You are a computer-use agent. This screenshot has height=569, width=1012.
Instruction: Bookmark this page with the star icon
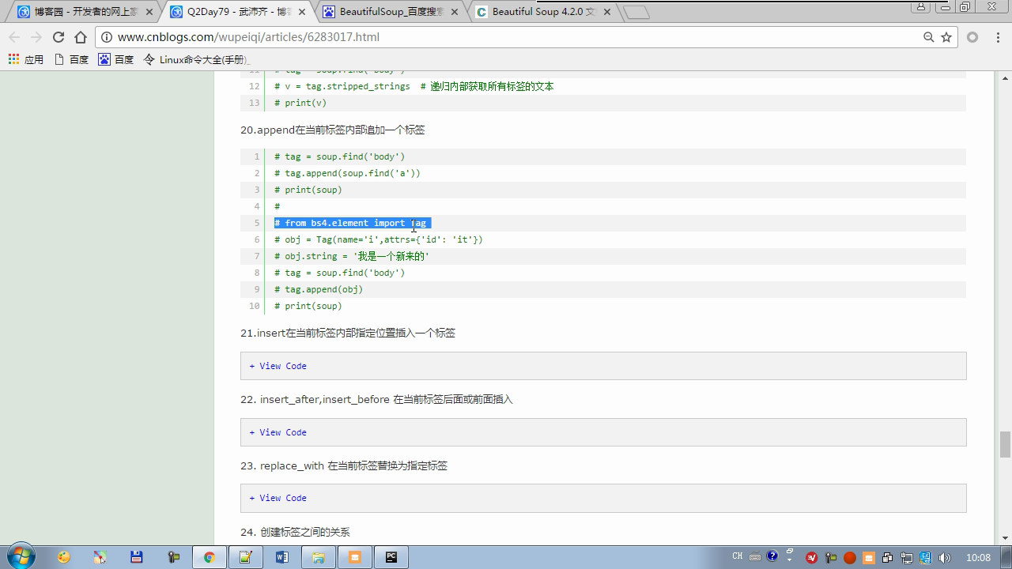(946, 37)
